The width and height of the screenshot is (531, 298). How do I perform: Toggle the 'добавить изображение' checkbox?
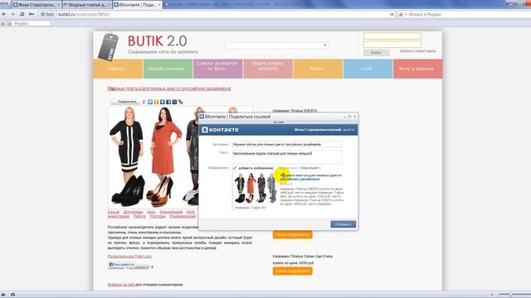tap(234, 168)
